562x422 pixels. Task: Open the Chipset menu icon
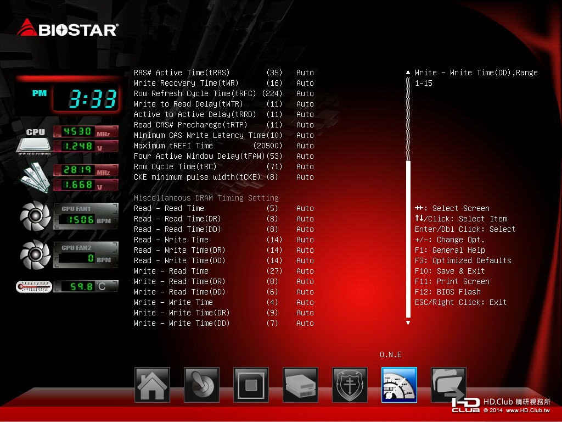[251, 385]
